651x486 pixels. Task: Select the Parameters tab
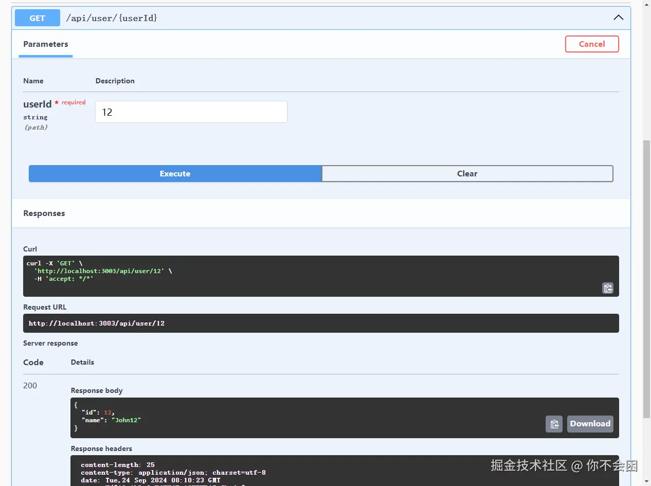tap(46, 44)
